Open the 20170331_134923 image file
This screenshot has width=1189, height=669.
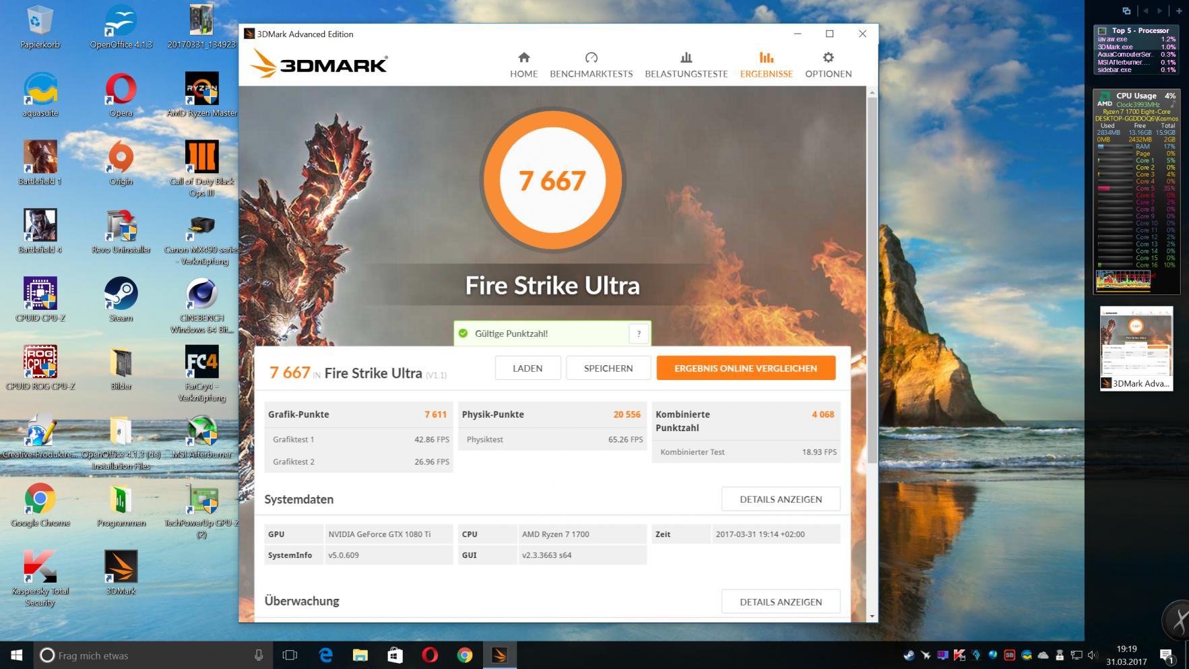202,28
